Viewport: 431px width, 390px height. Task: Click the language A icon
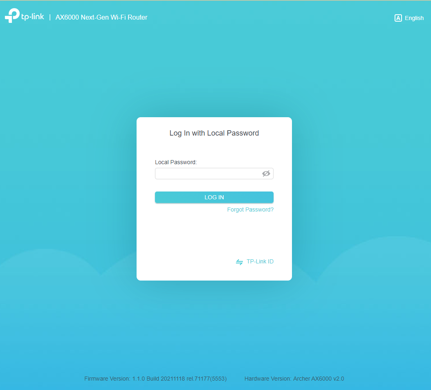coord(398,18)
